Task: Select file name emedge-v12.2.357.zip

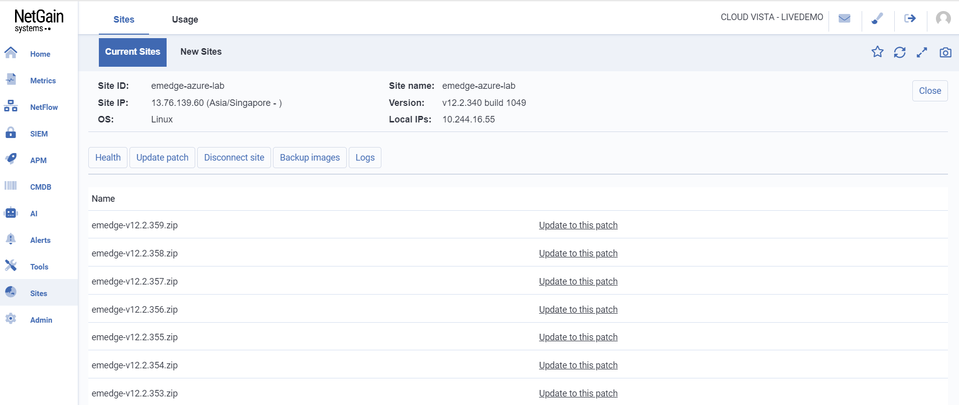Action: point(134,282)
